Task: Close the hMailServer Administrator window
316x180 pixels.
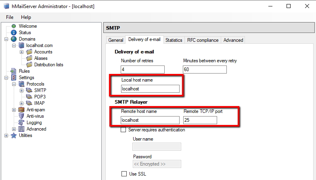Action: point(307,6)
